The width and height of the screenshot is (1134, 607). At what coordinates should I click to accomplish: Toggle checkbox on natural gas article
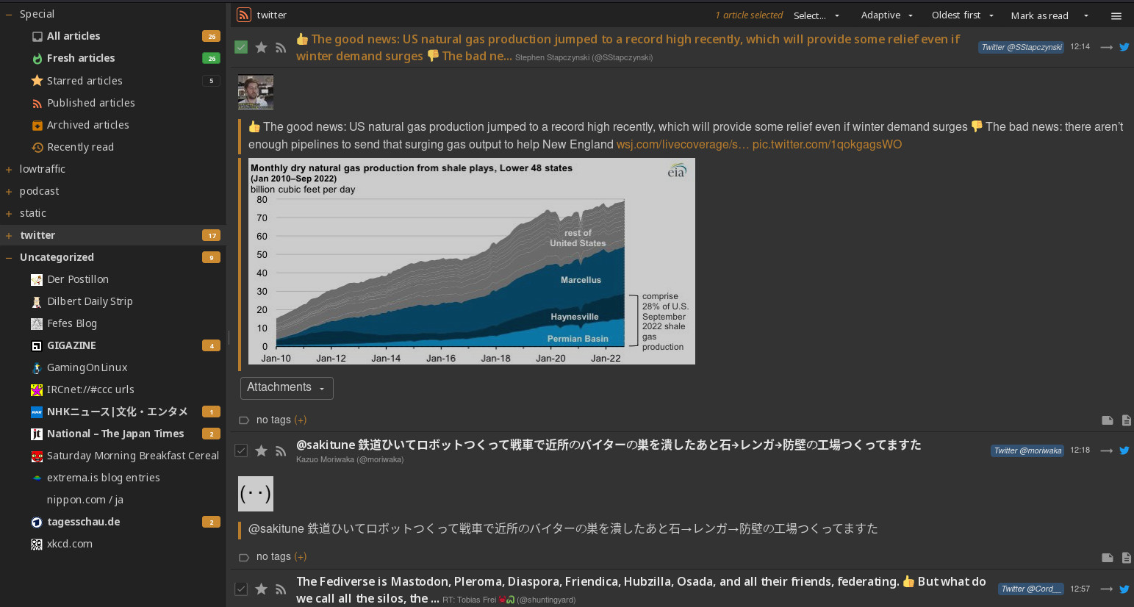[241, 47]
